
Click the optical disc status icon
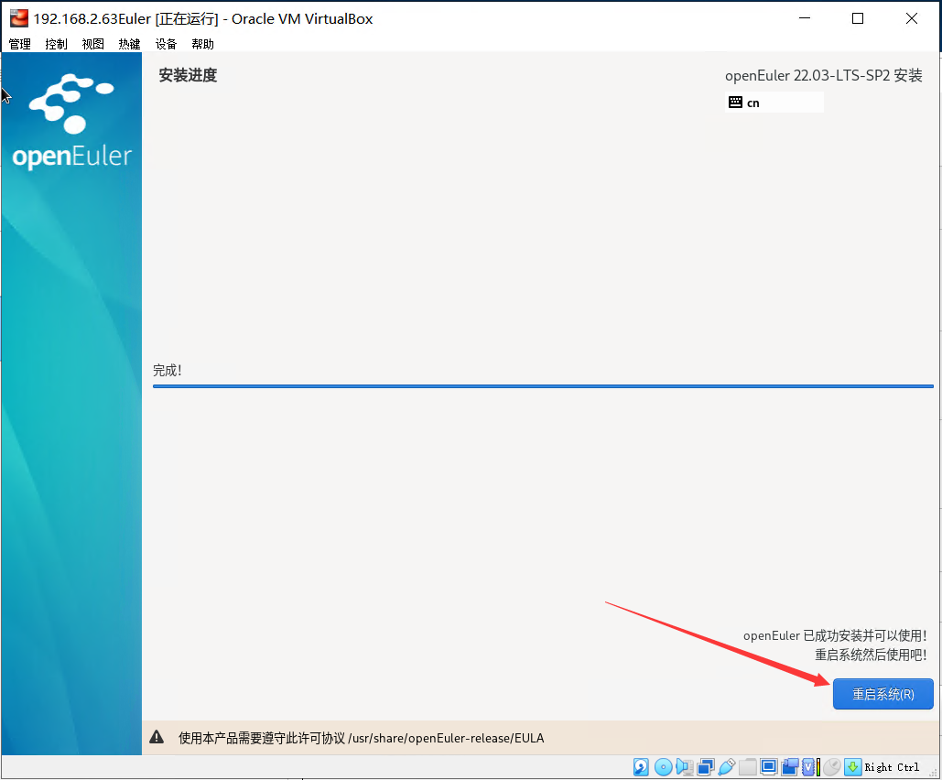[x=663, y=767]
